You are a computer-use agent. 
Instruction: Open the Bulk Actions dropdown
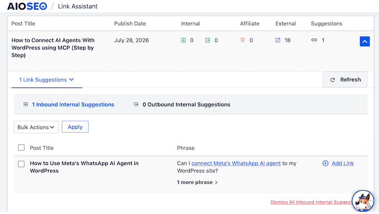click(x=36, y=127)
